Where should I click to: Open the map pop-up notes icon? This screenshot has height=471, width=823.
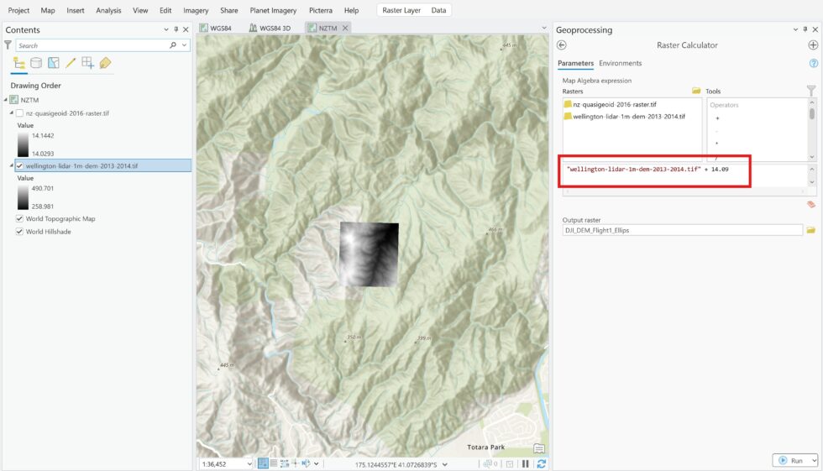539,448
